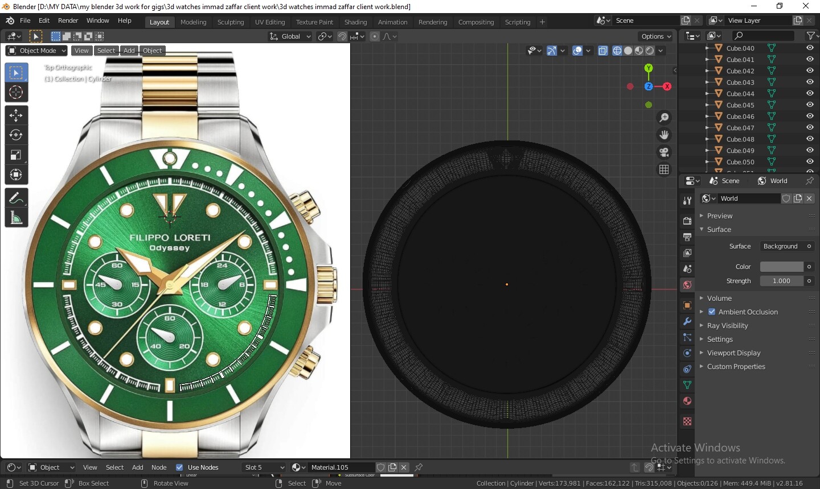Open the Object Data properties tab

pyautogui.click(x=687, y=385)
